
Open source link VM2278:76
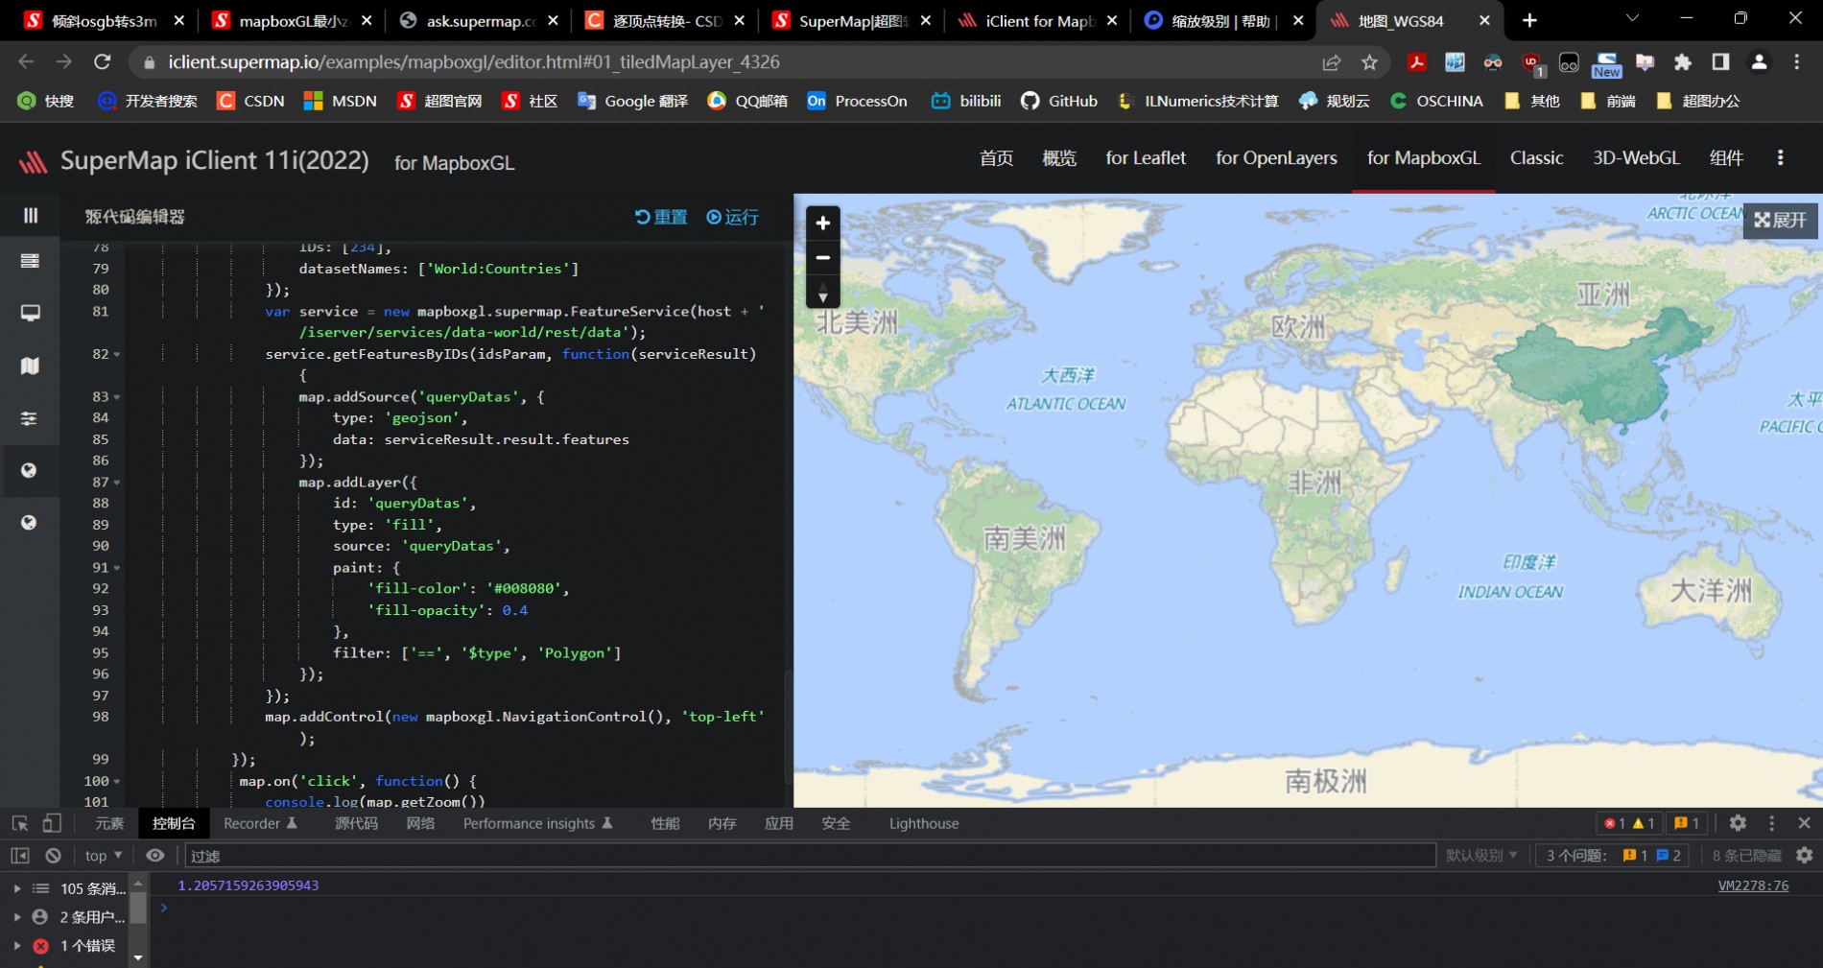1753,885
